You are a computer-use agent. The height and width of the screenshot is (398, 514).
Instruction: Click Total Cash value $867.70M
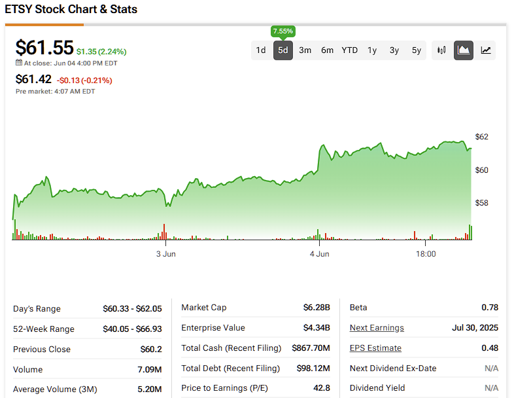pos(311,348)
